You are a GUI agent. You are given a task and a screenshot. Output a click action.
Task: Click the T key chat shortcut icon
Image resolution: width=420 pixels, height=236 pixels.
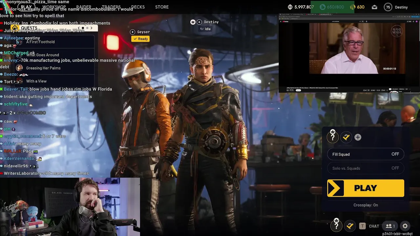362,226
